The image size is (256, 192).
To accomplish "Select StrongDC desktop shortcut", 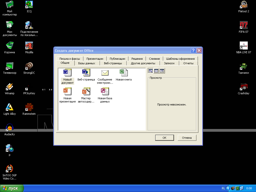I will (29, 68).
